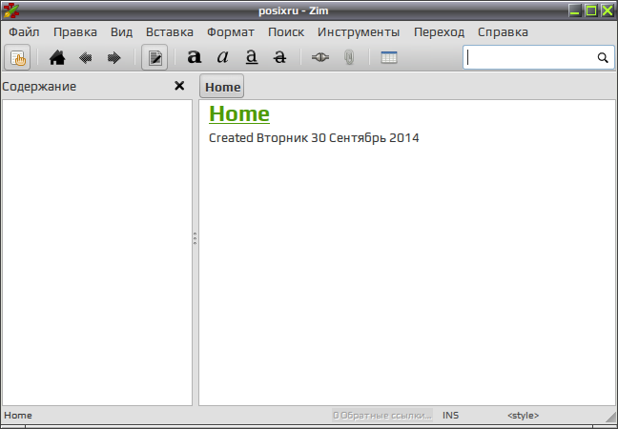Close the Zim window

608,10
